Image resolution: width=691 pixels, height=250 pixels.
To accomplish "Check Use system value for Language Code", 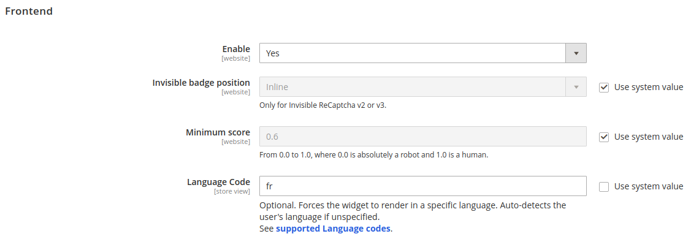I will pyautogui.click(x=604, y=186).
